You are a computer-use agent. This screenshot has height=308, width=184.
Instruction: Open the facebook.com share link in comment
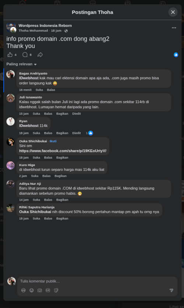(x=63, y=151)
